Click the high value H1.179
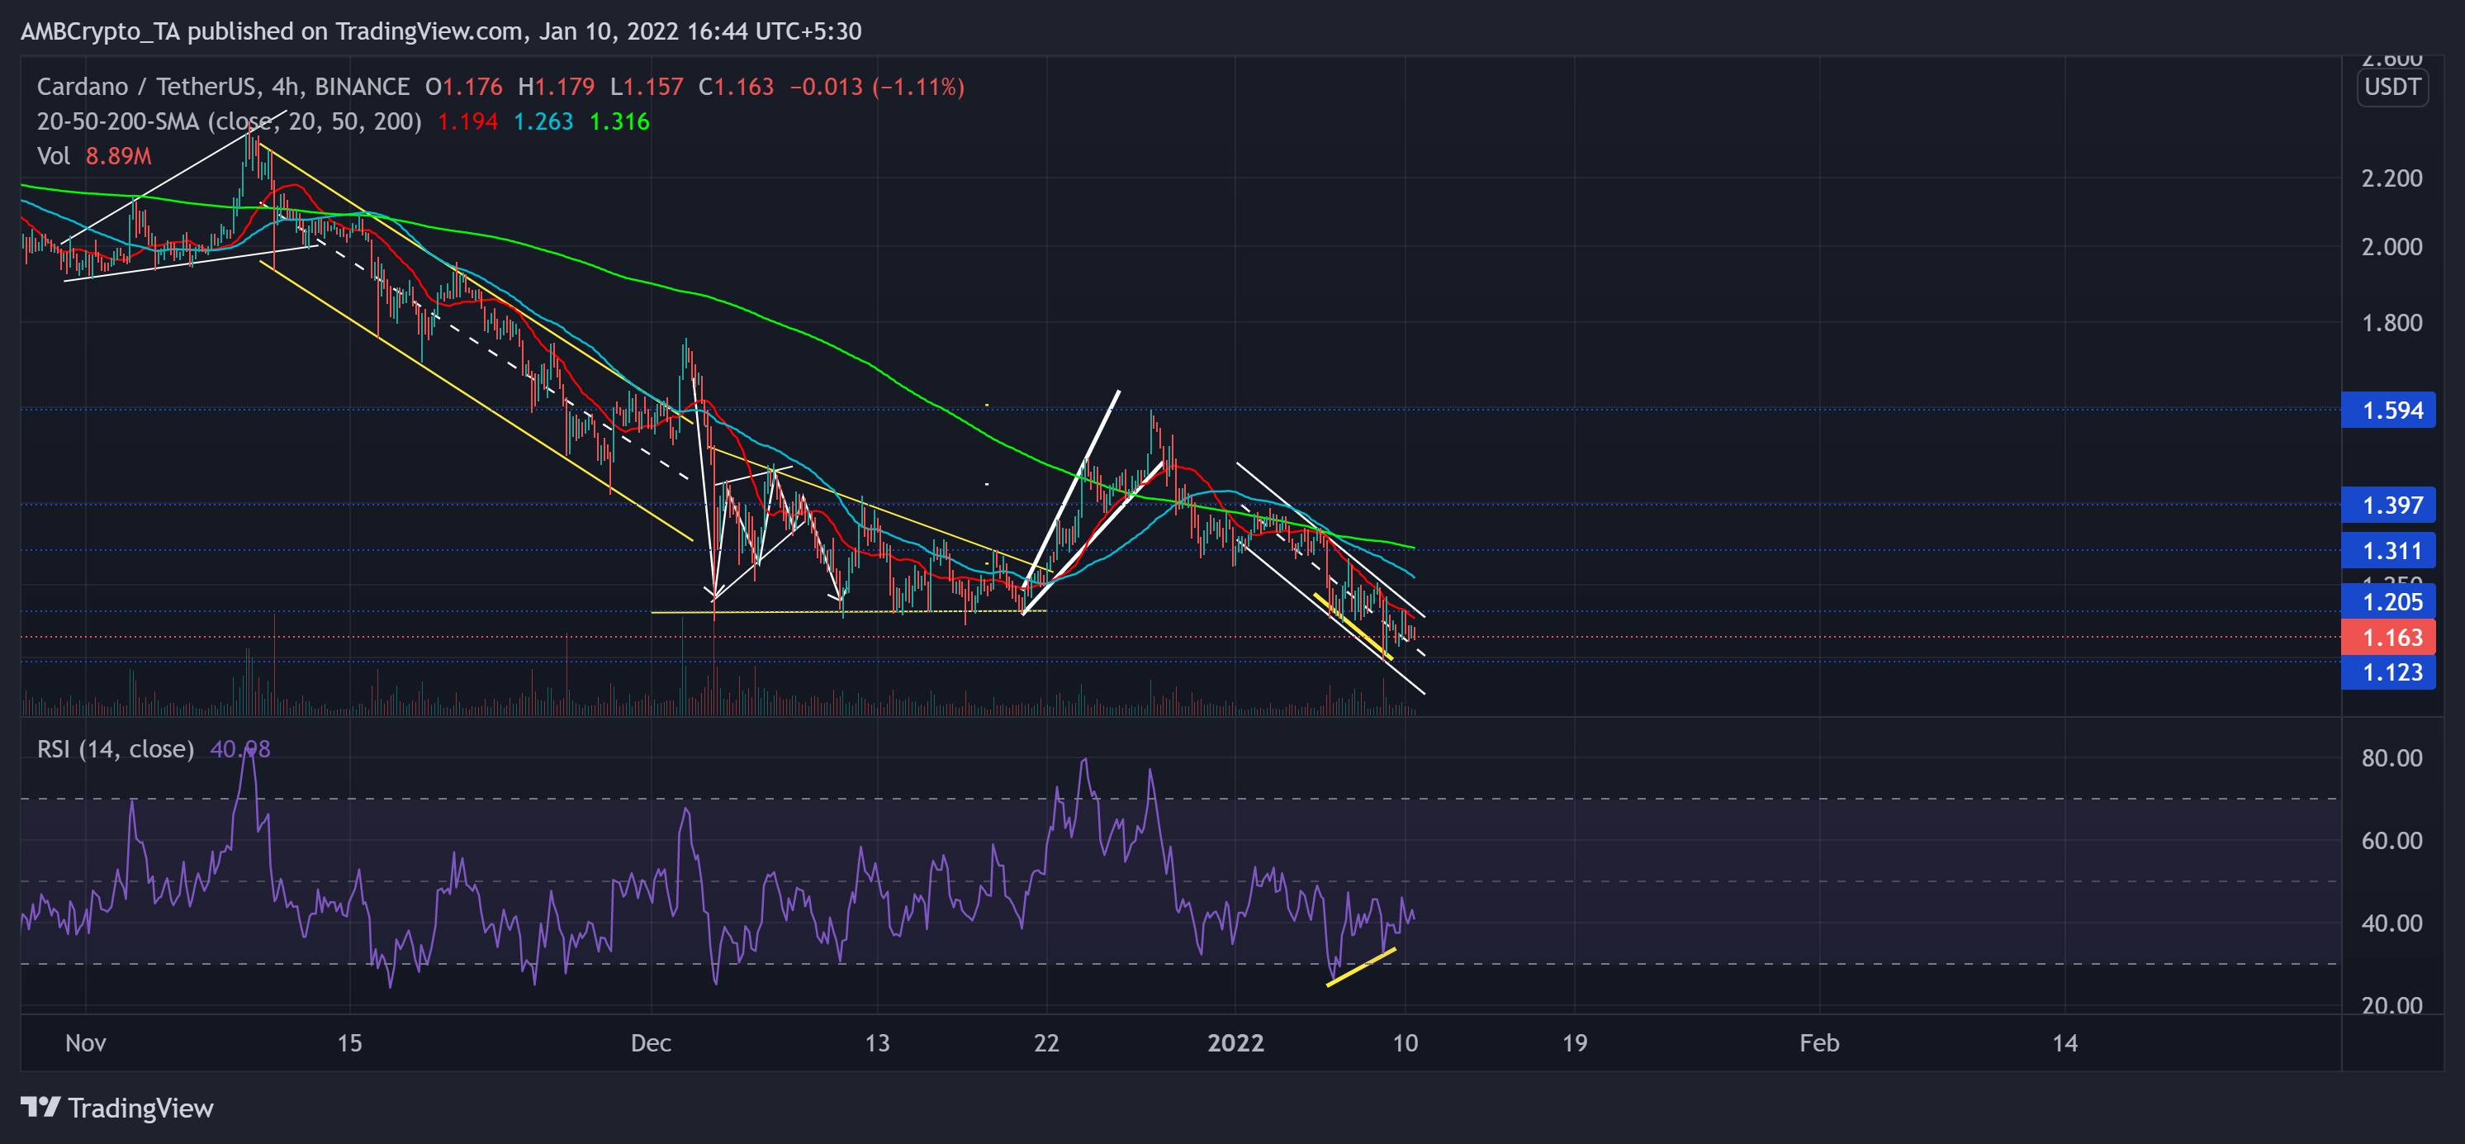 [556, 87]
